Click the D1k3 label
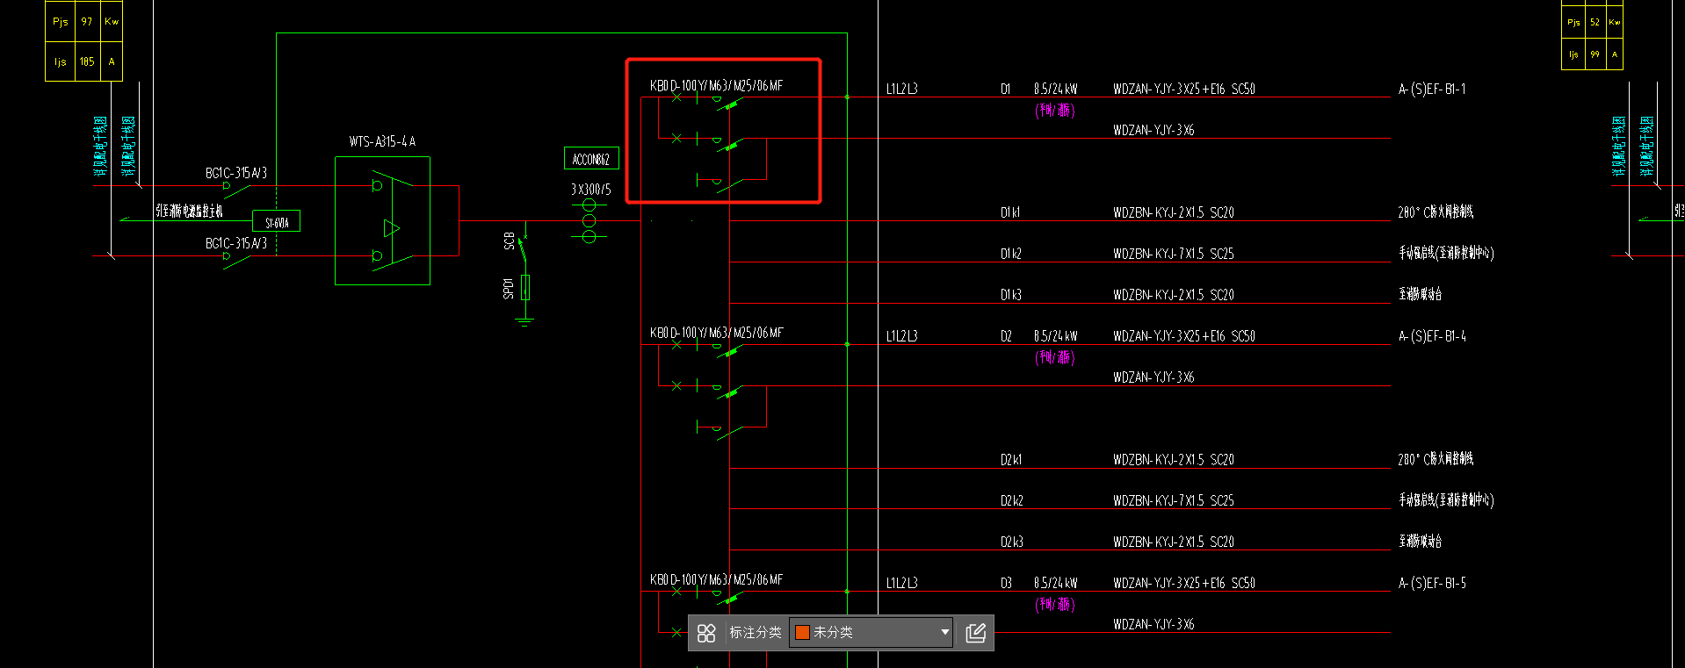 pyautogui.click(x=1011, y=295)
